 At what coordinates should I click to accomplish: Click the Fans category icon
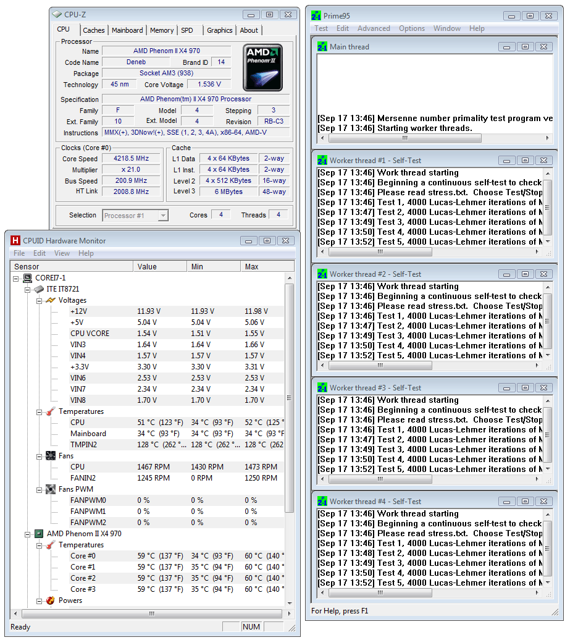50,456
